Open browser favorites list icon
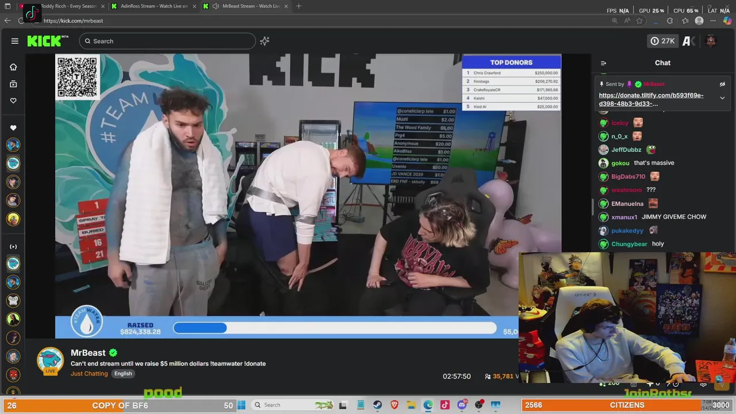 [x=685, y=21]
